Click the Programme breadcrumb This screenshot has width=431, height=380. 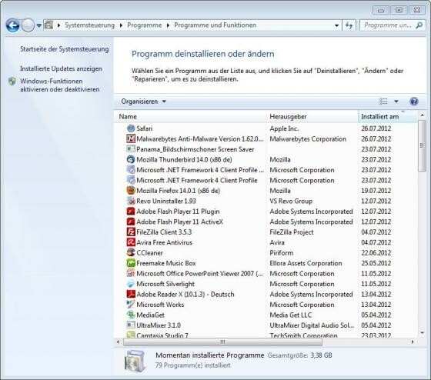(x=145, y=25)
